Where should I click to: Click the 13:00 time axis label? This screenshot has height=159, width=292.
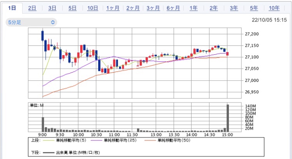tap(156, 135)
